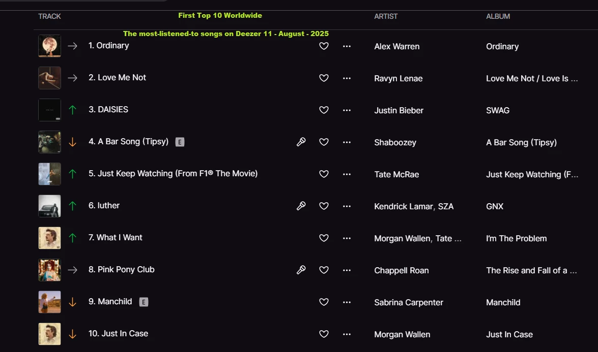The image size is (598, 352).
Task: Open artist page for Alex Warren
Action: (x=396, y=46)
